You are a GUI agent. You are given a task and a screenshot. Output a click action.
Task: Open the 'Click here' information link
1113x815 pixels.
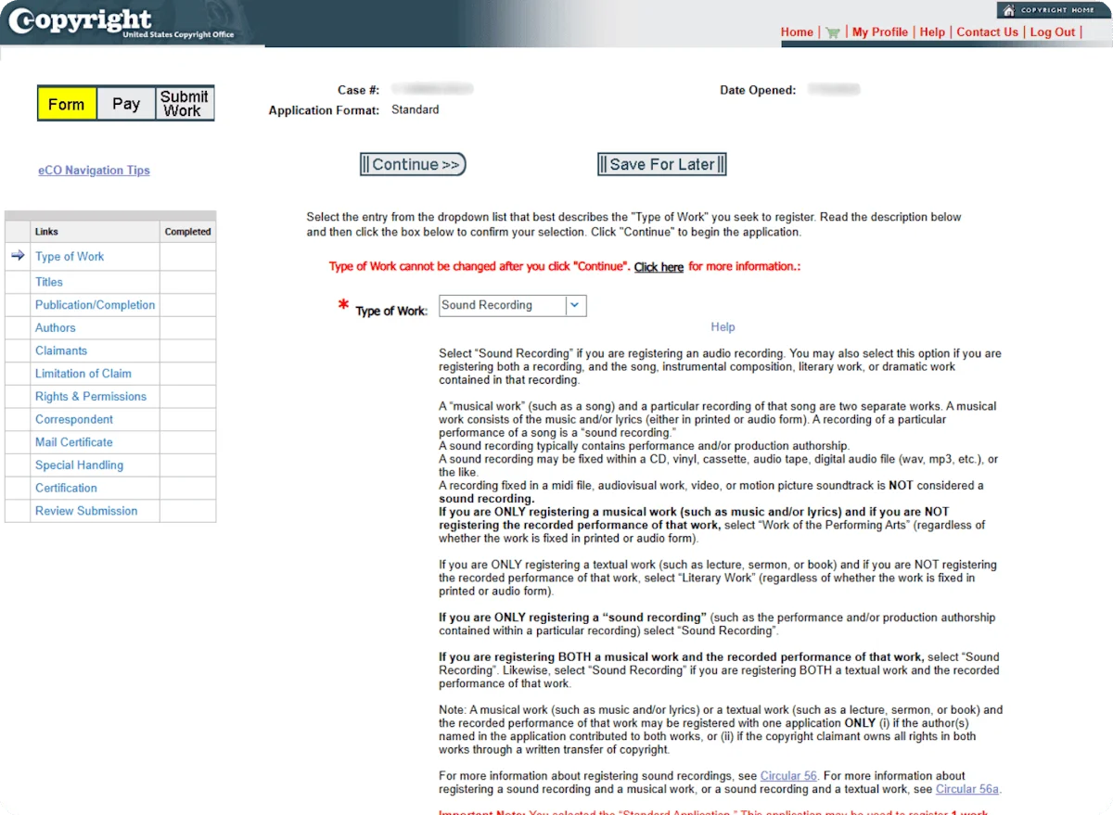659,267
